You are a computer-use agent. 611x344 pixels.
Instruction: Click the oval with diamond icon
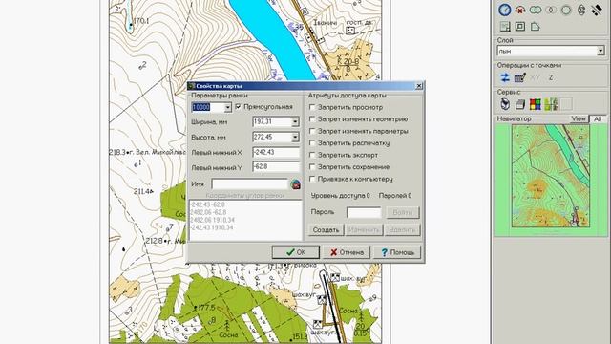pos(551,10)
